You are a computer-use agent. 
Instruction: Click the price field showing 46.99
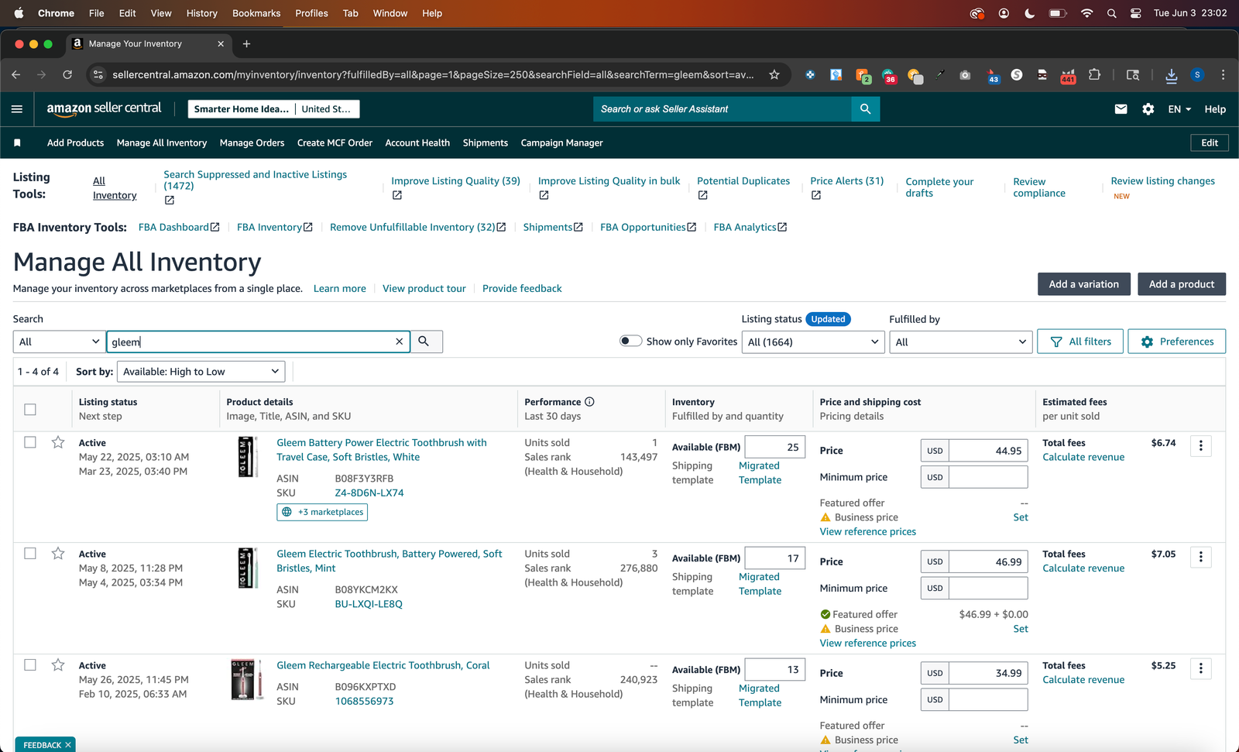(988, 561)
